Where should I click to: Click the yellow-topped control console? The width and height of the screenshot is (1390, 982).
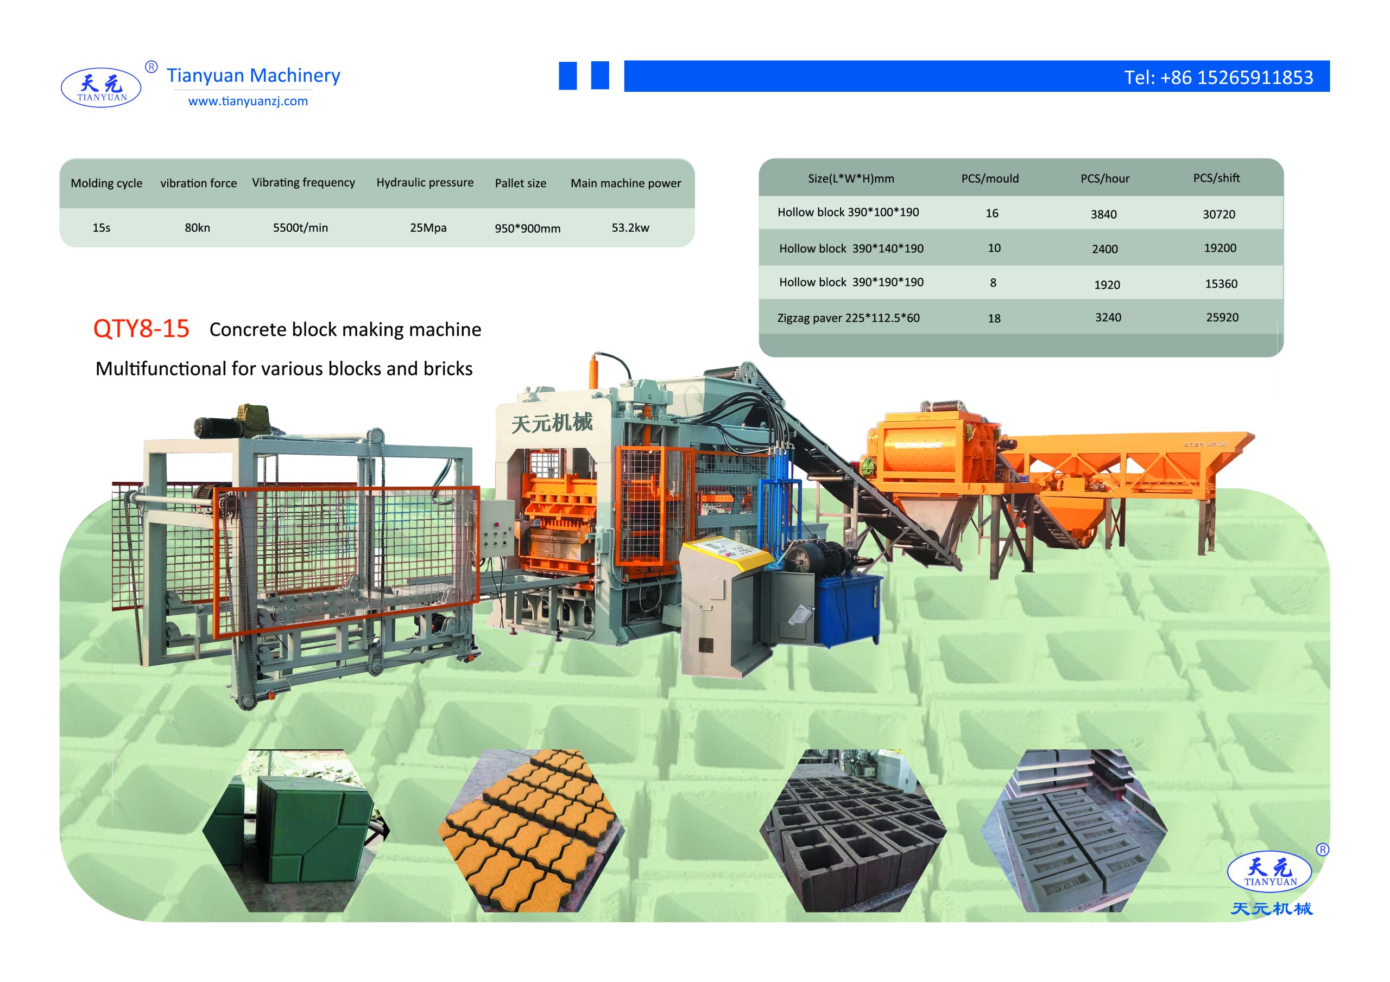726,608
